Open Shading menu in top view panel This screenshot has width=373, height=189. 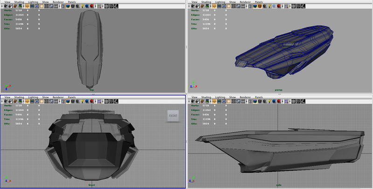[x=20, y=2]
